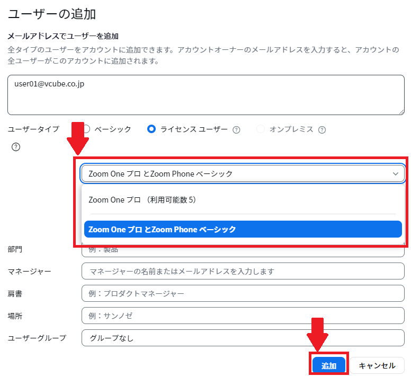411x376 pixels.
Task: Choose Zoom One プロ とZoom Phone ベーシック option
Action: point(243,229)
